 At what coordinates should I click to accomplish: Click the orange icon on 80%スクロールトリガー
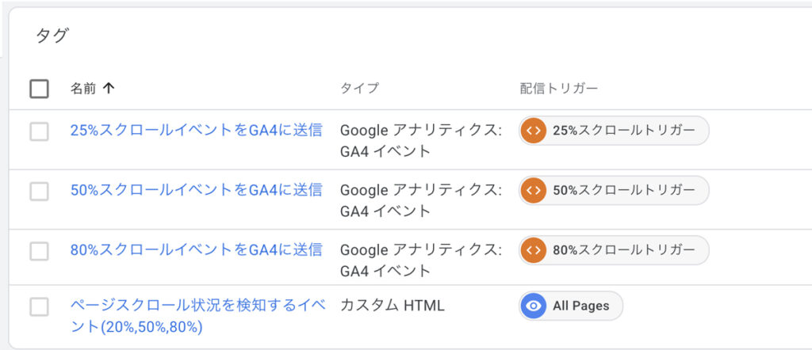click(x=534, y=250)
